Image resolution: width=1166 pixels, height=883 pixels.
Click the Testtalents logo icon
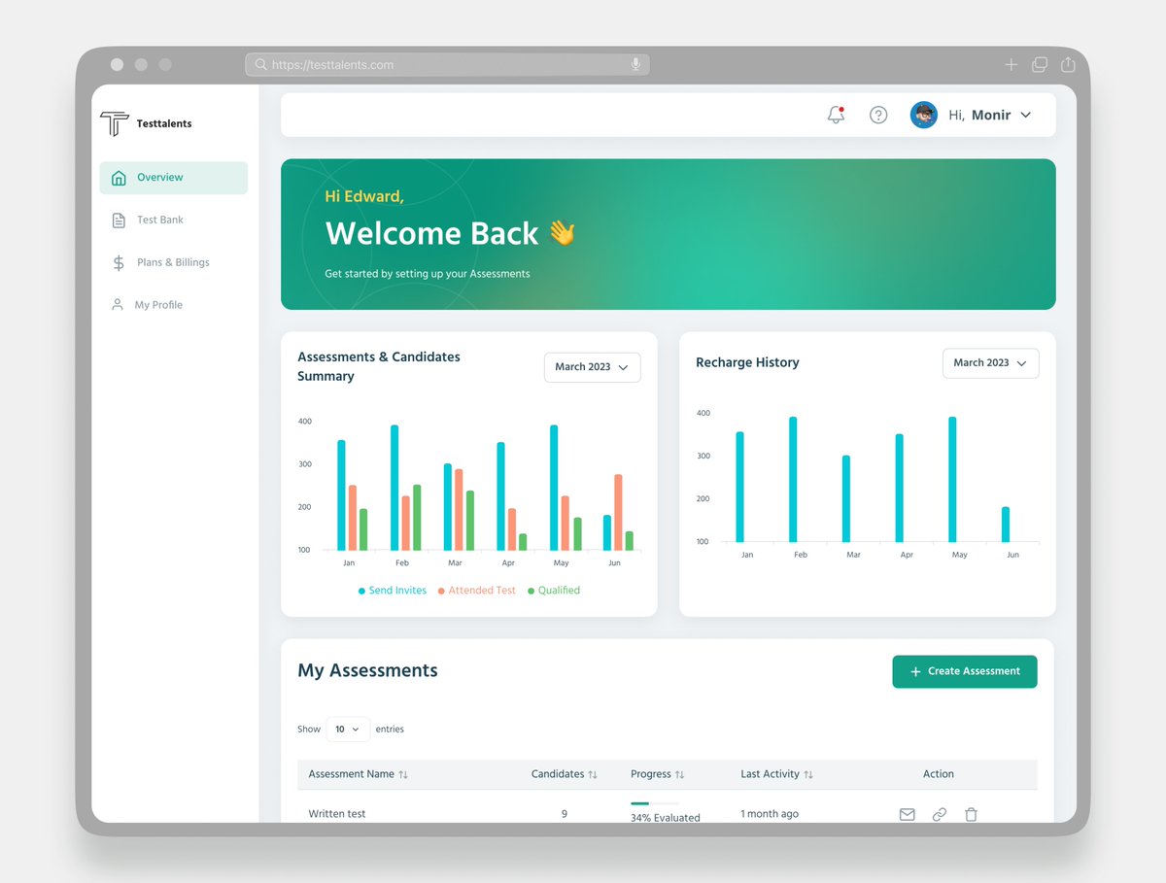114,123
